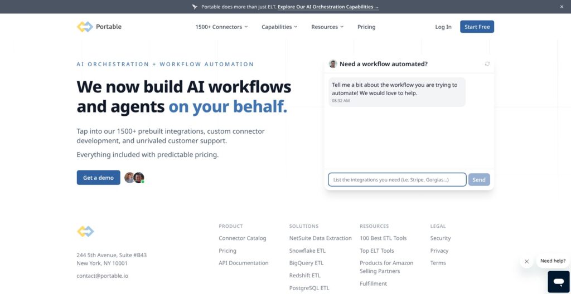Click the Log In link
Viewport: 571px width, 294px height.
[x=443, y=27]
